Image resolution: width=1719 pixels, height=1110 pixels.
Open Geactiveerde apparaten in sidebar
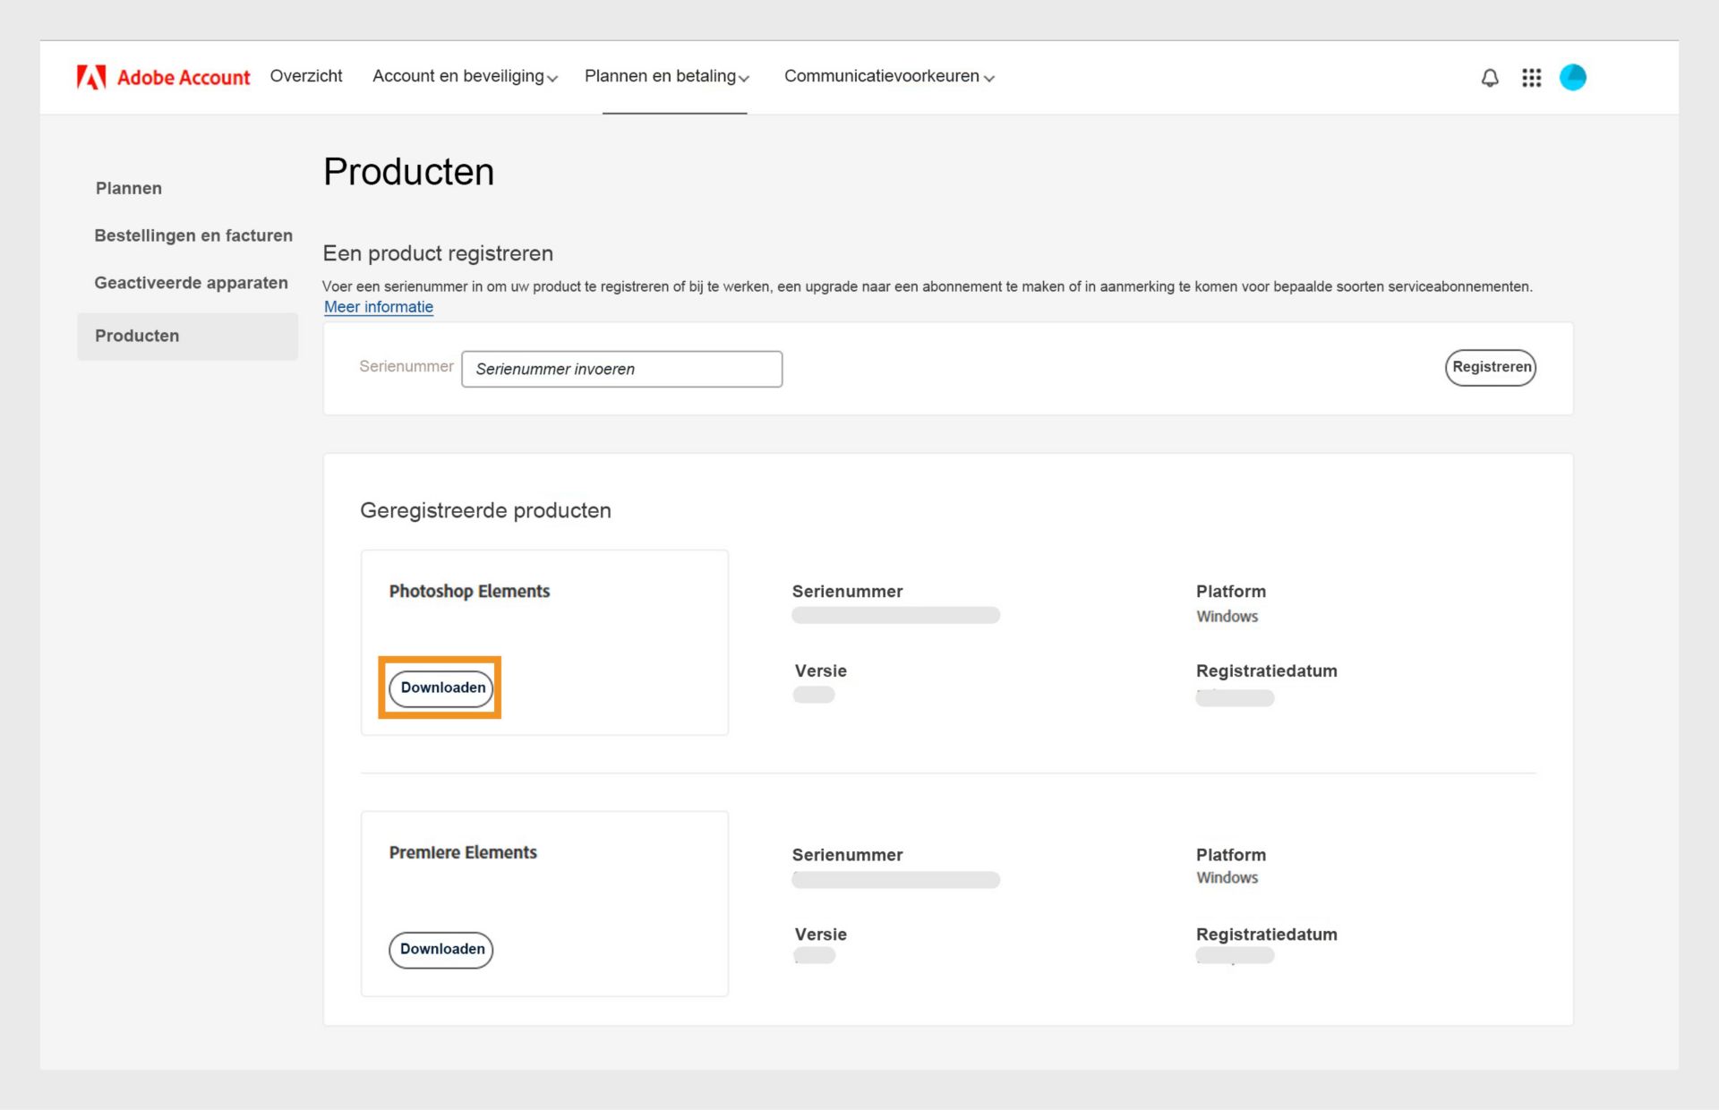point(192,283)
